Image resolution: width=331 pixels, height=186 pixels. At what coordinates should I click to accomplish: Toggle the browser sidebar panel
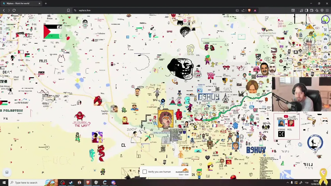[x=306, y=10]
